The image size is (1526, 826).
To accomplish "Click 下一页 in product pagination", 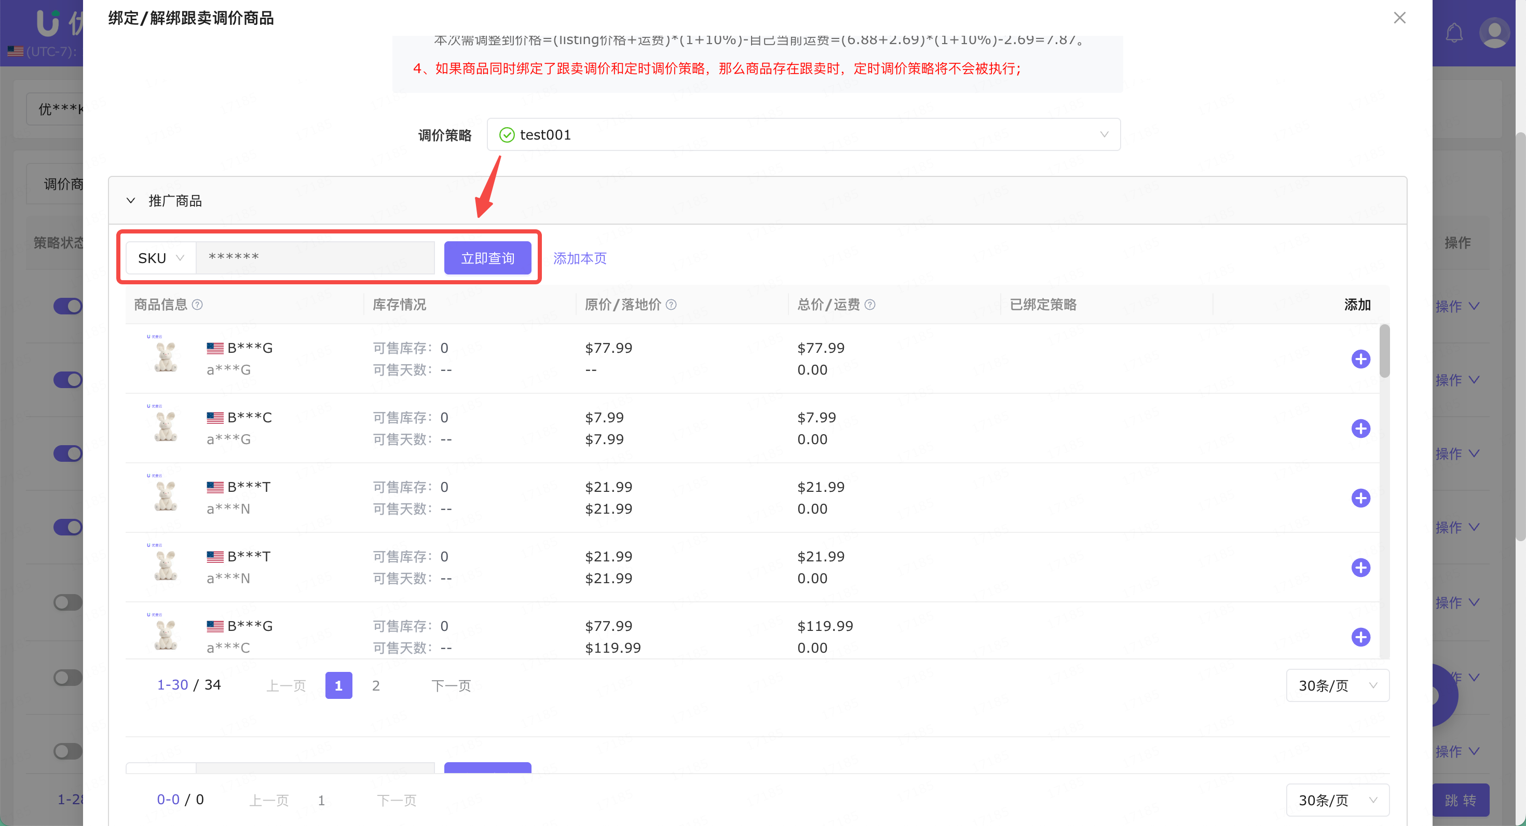I will [x=451, y=685].
